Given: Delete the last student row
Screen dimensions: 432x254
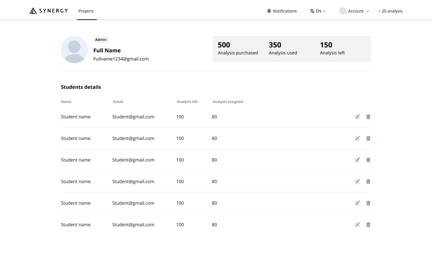Looking at the screenshot, I should (368, 224).
